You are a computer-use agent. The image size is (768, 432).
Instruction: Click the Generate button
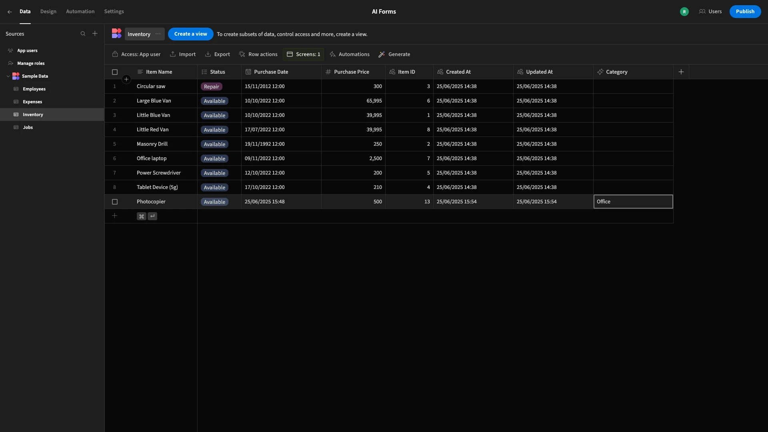point(394,54)
